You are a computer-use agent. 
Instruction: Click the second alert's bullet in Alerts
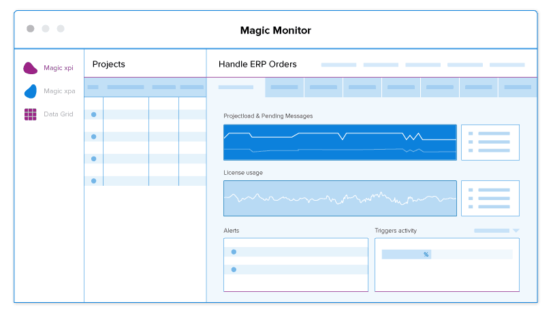pyautogui.click(x=234, y=269)
